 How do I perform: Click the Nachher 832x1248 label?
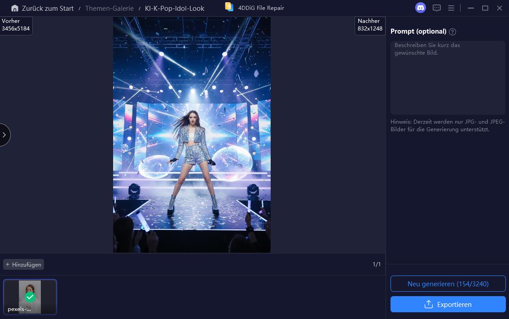pos(370,25)
